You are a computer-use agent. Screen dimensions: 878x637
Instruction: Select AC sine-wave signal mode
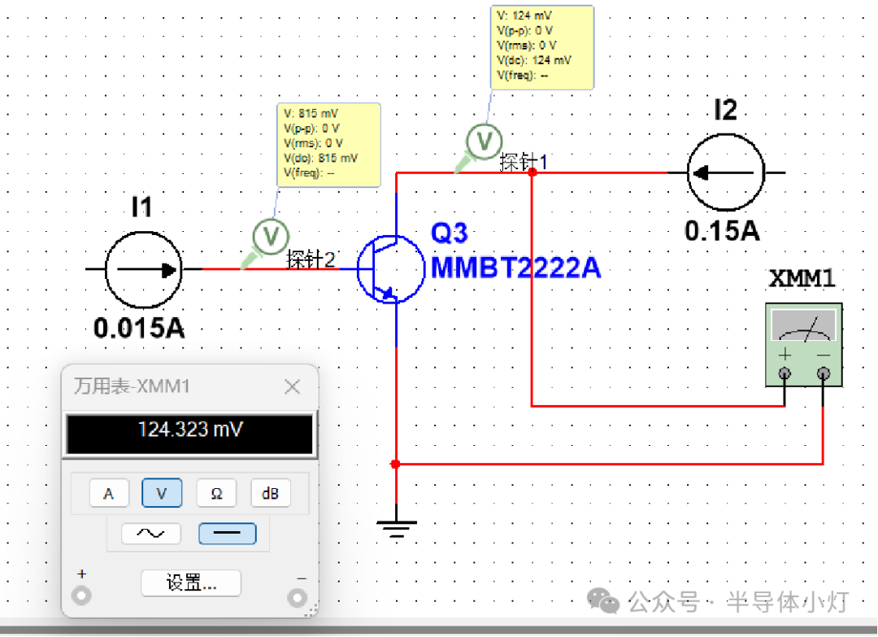(x=151, y=534)
